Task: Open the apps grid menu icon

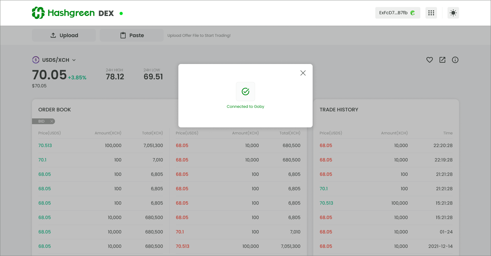Action: pos(431,13)
